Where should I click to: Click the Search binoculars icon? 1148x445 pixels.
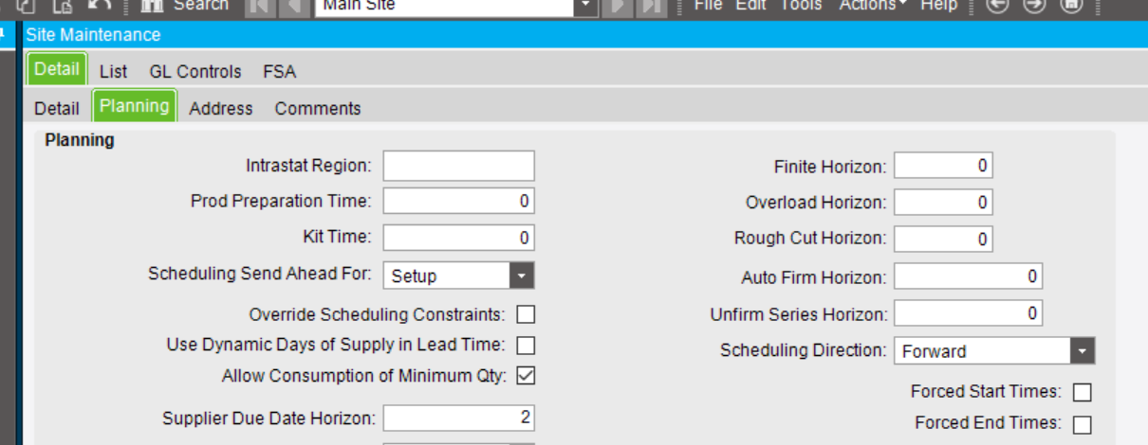tap(152, 5)
